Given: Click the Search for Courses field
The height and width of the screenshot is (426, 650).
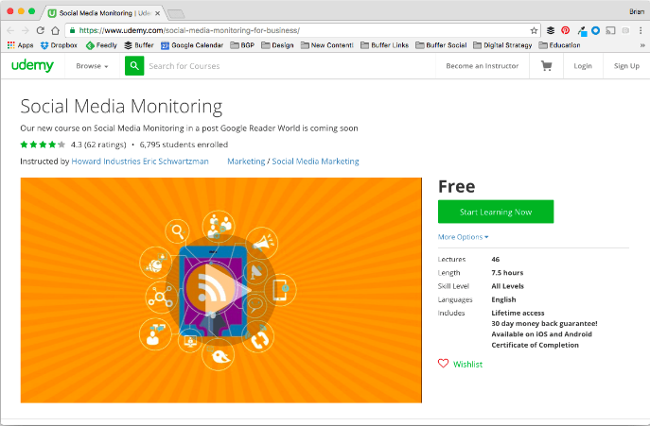Looking at the screenshot, I should (290, 66).
